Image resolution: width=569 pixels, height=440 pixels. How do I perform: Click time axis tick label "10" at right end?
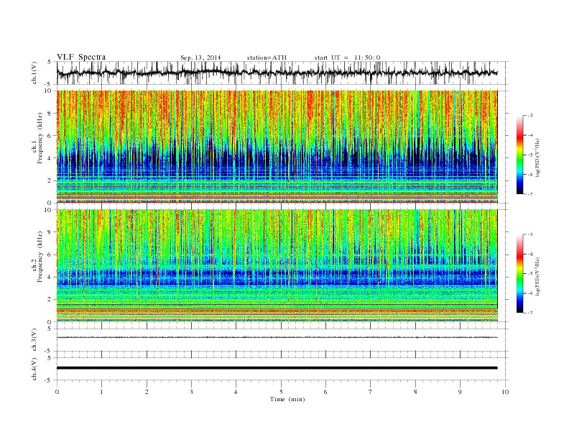[x=505, y=392]
